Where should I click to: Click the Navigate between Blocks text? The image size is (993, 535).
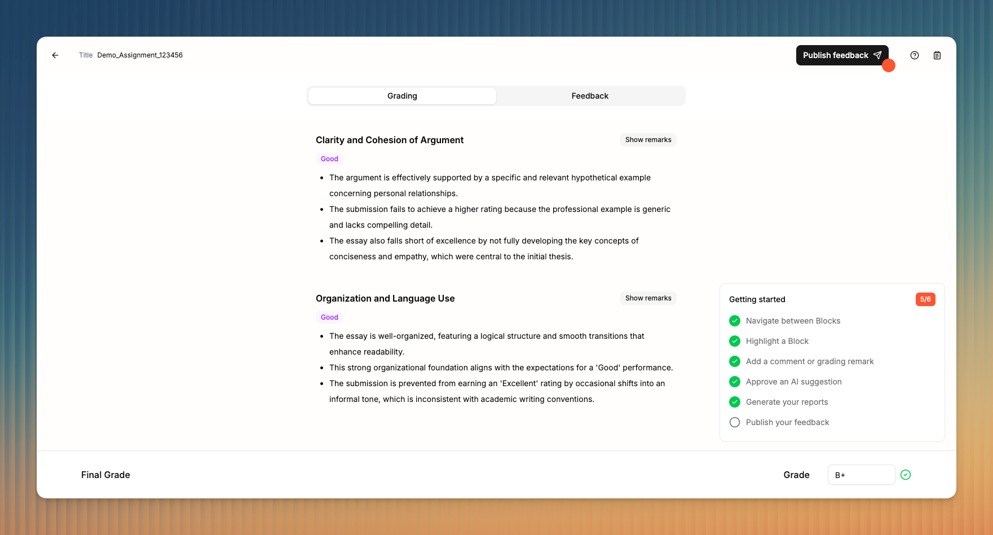tap(793, 321)
